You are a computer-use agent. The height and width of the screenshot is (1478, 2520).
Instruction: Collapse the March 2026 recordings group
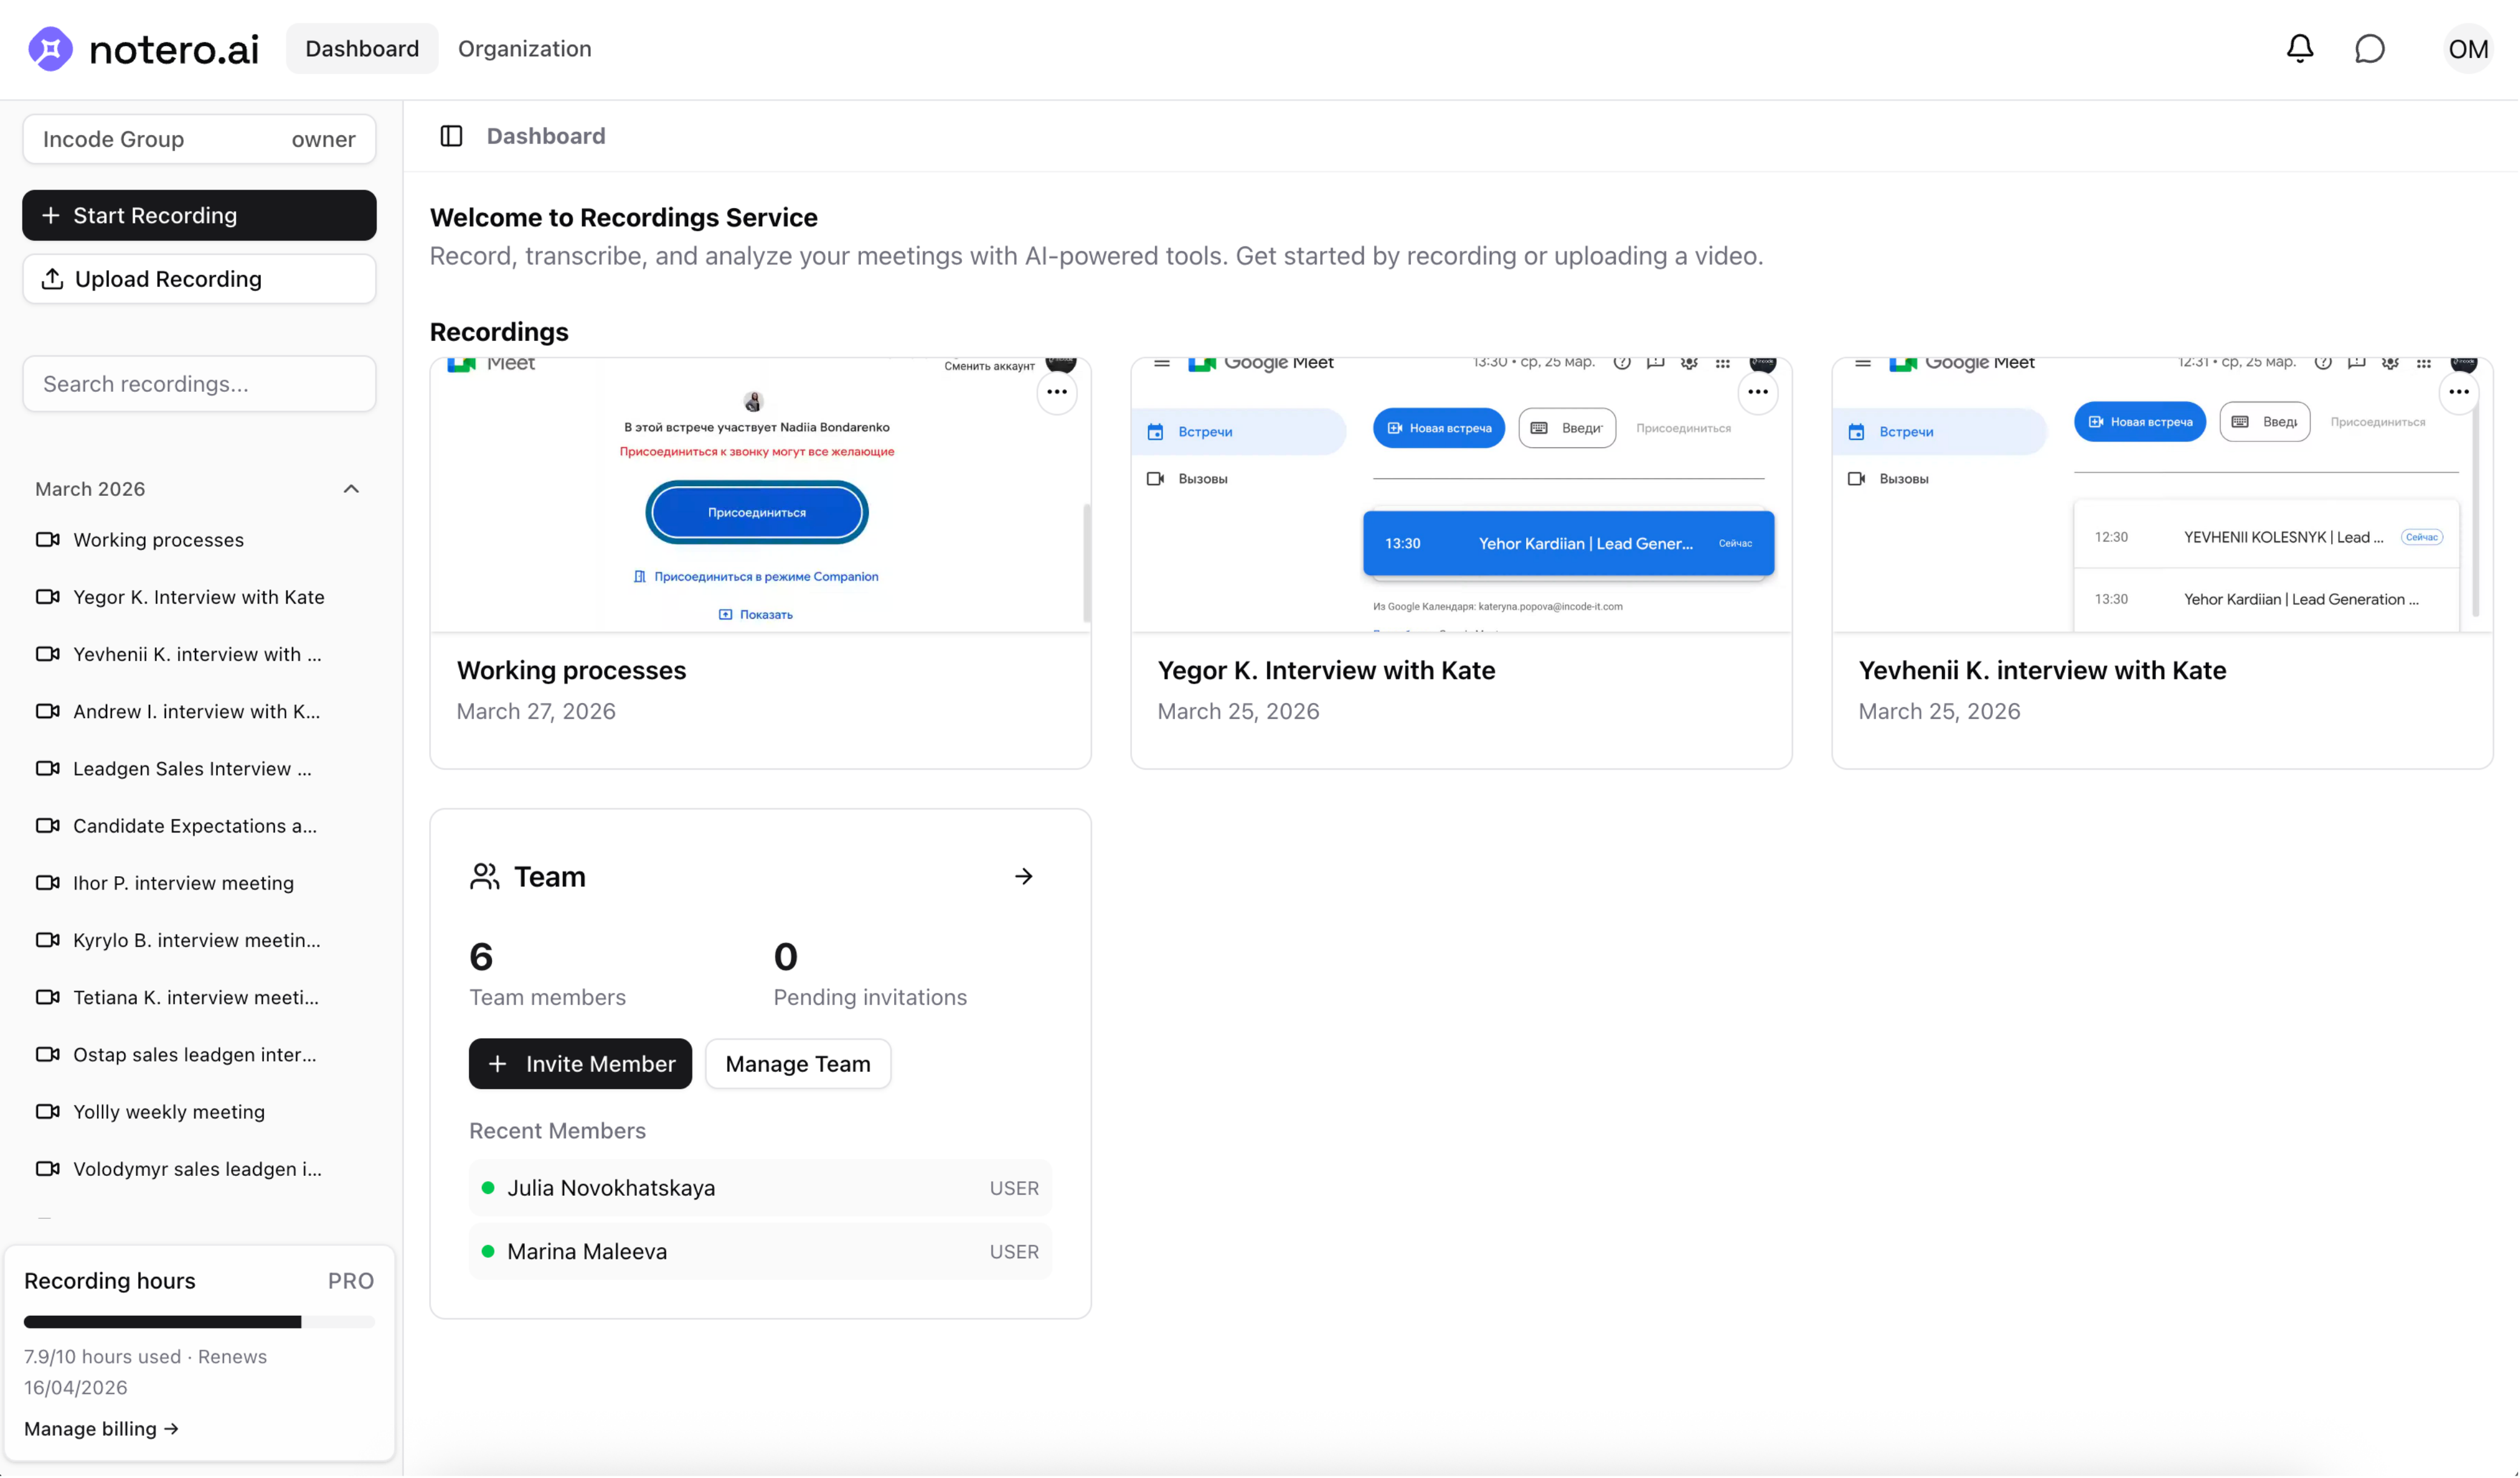pos(351,489)
